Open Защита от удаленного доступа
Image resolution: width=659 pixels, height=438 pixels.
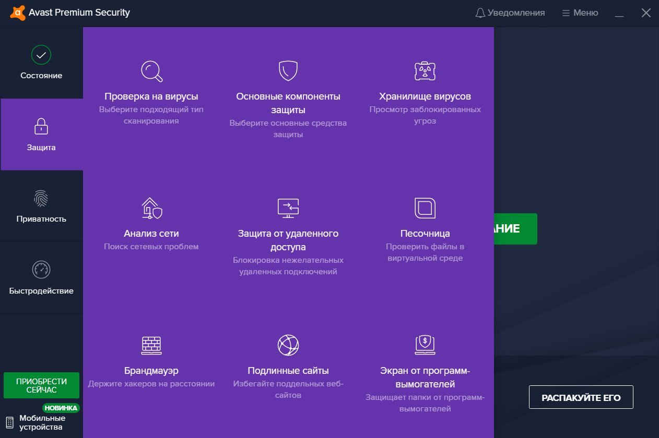pyautogui.click(x=288, y=240)
